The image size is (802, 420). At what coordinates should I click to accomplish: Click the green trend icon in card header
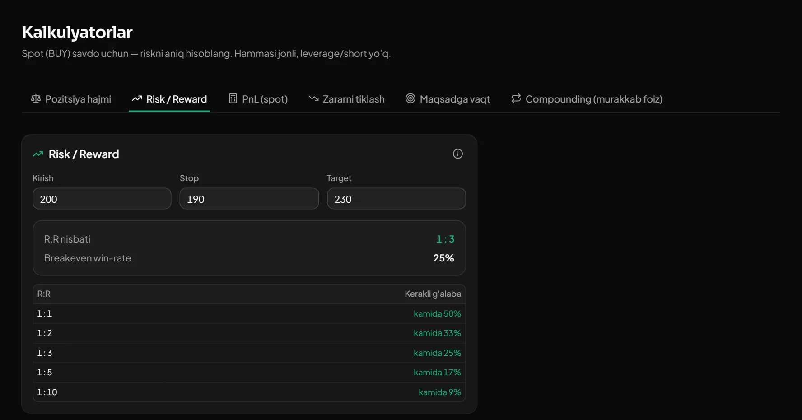tap(38, 154)
